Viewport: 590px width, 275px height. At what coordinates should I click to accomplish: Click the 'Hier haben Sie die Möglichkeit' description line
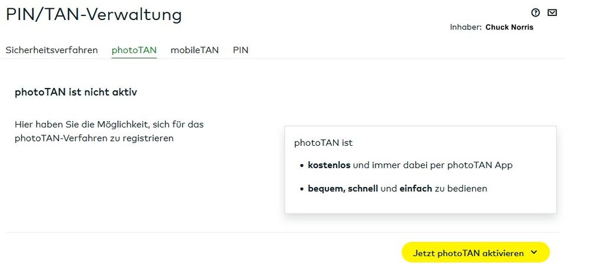[x=109, y=125]
